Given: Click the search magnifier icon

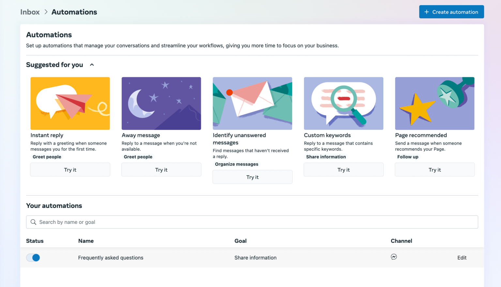Looking at the screenshot, I should point(33,222).
